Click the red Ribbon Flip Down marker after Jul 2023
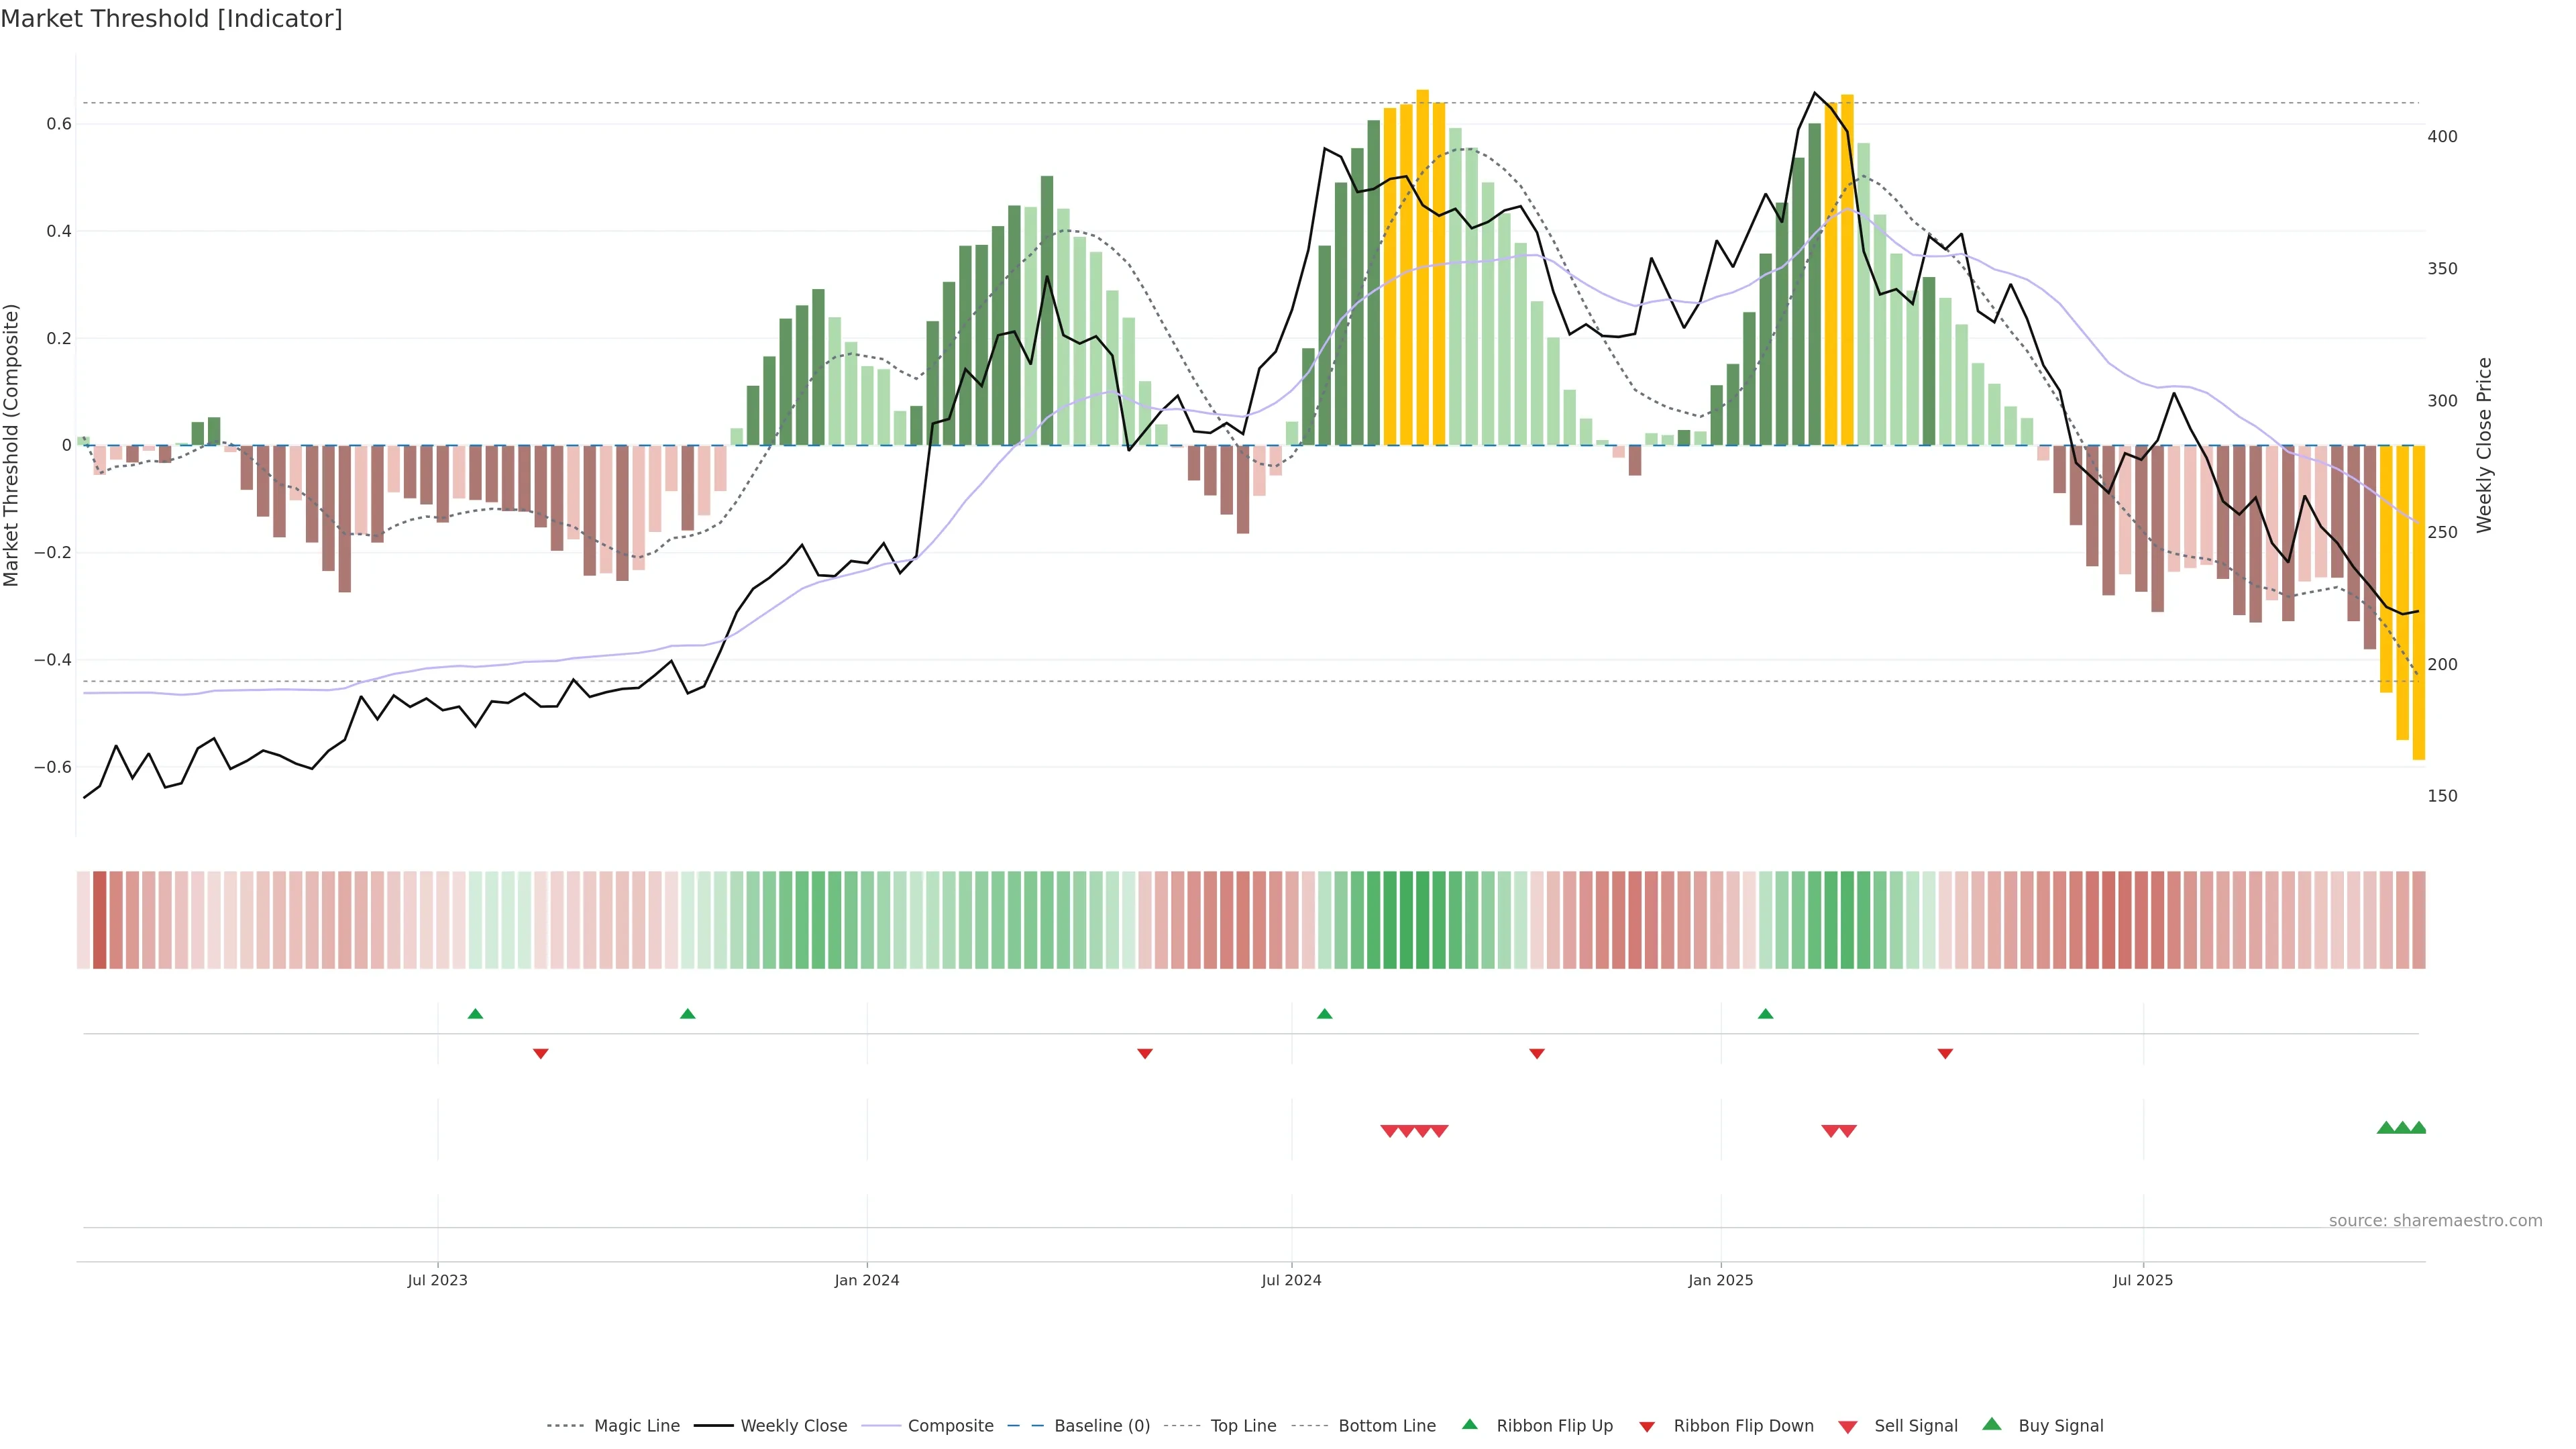 click(x=540, y=1053)
